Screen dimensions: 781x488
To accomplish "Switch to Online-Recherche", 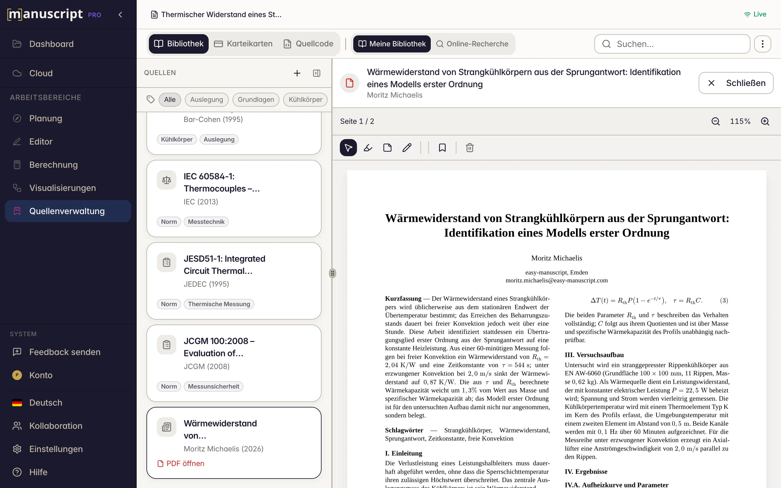I will pyautogui.click(x=473, y=44).
